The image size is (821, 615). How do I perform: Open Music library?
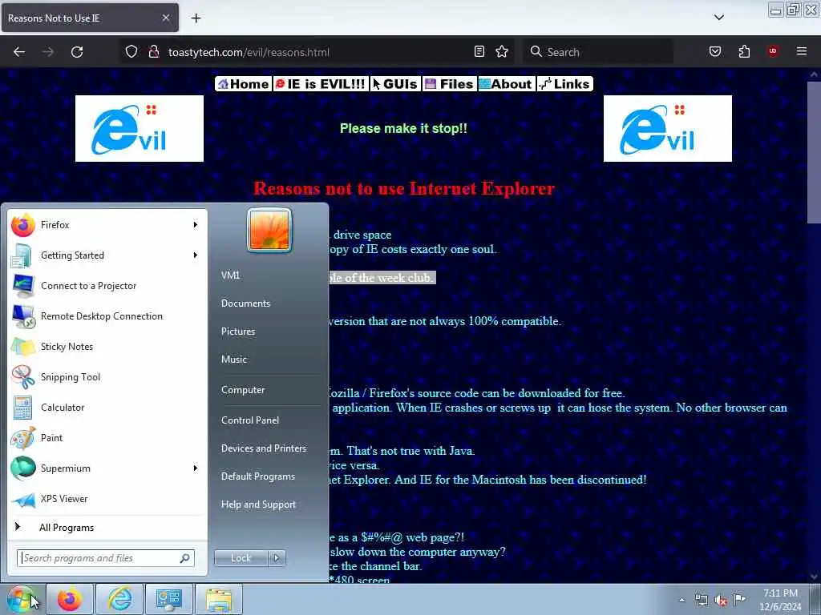234,360
